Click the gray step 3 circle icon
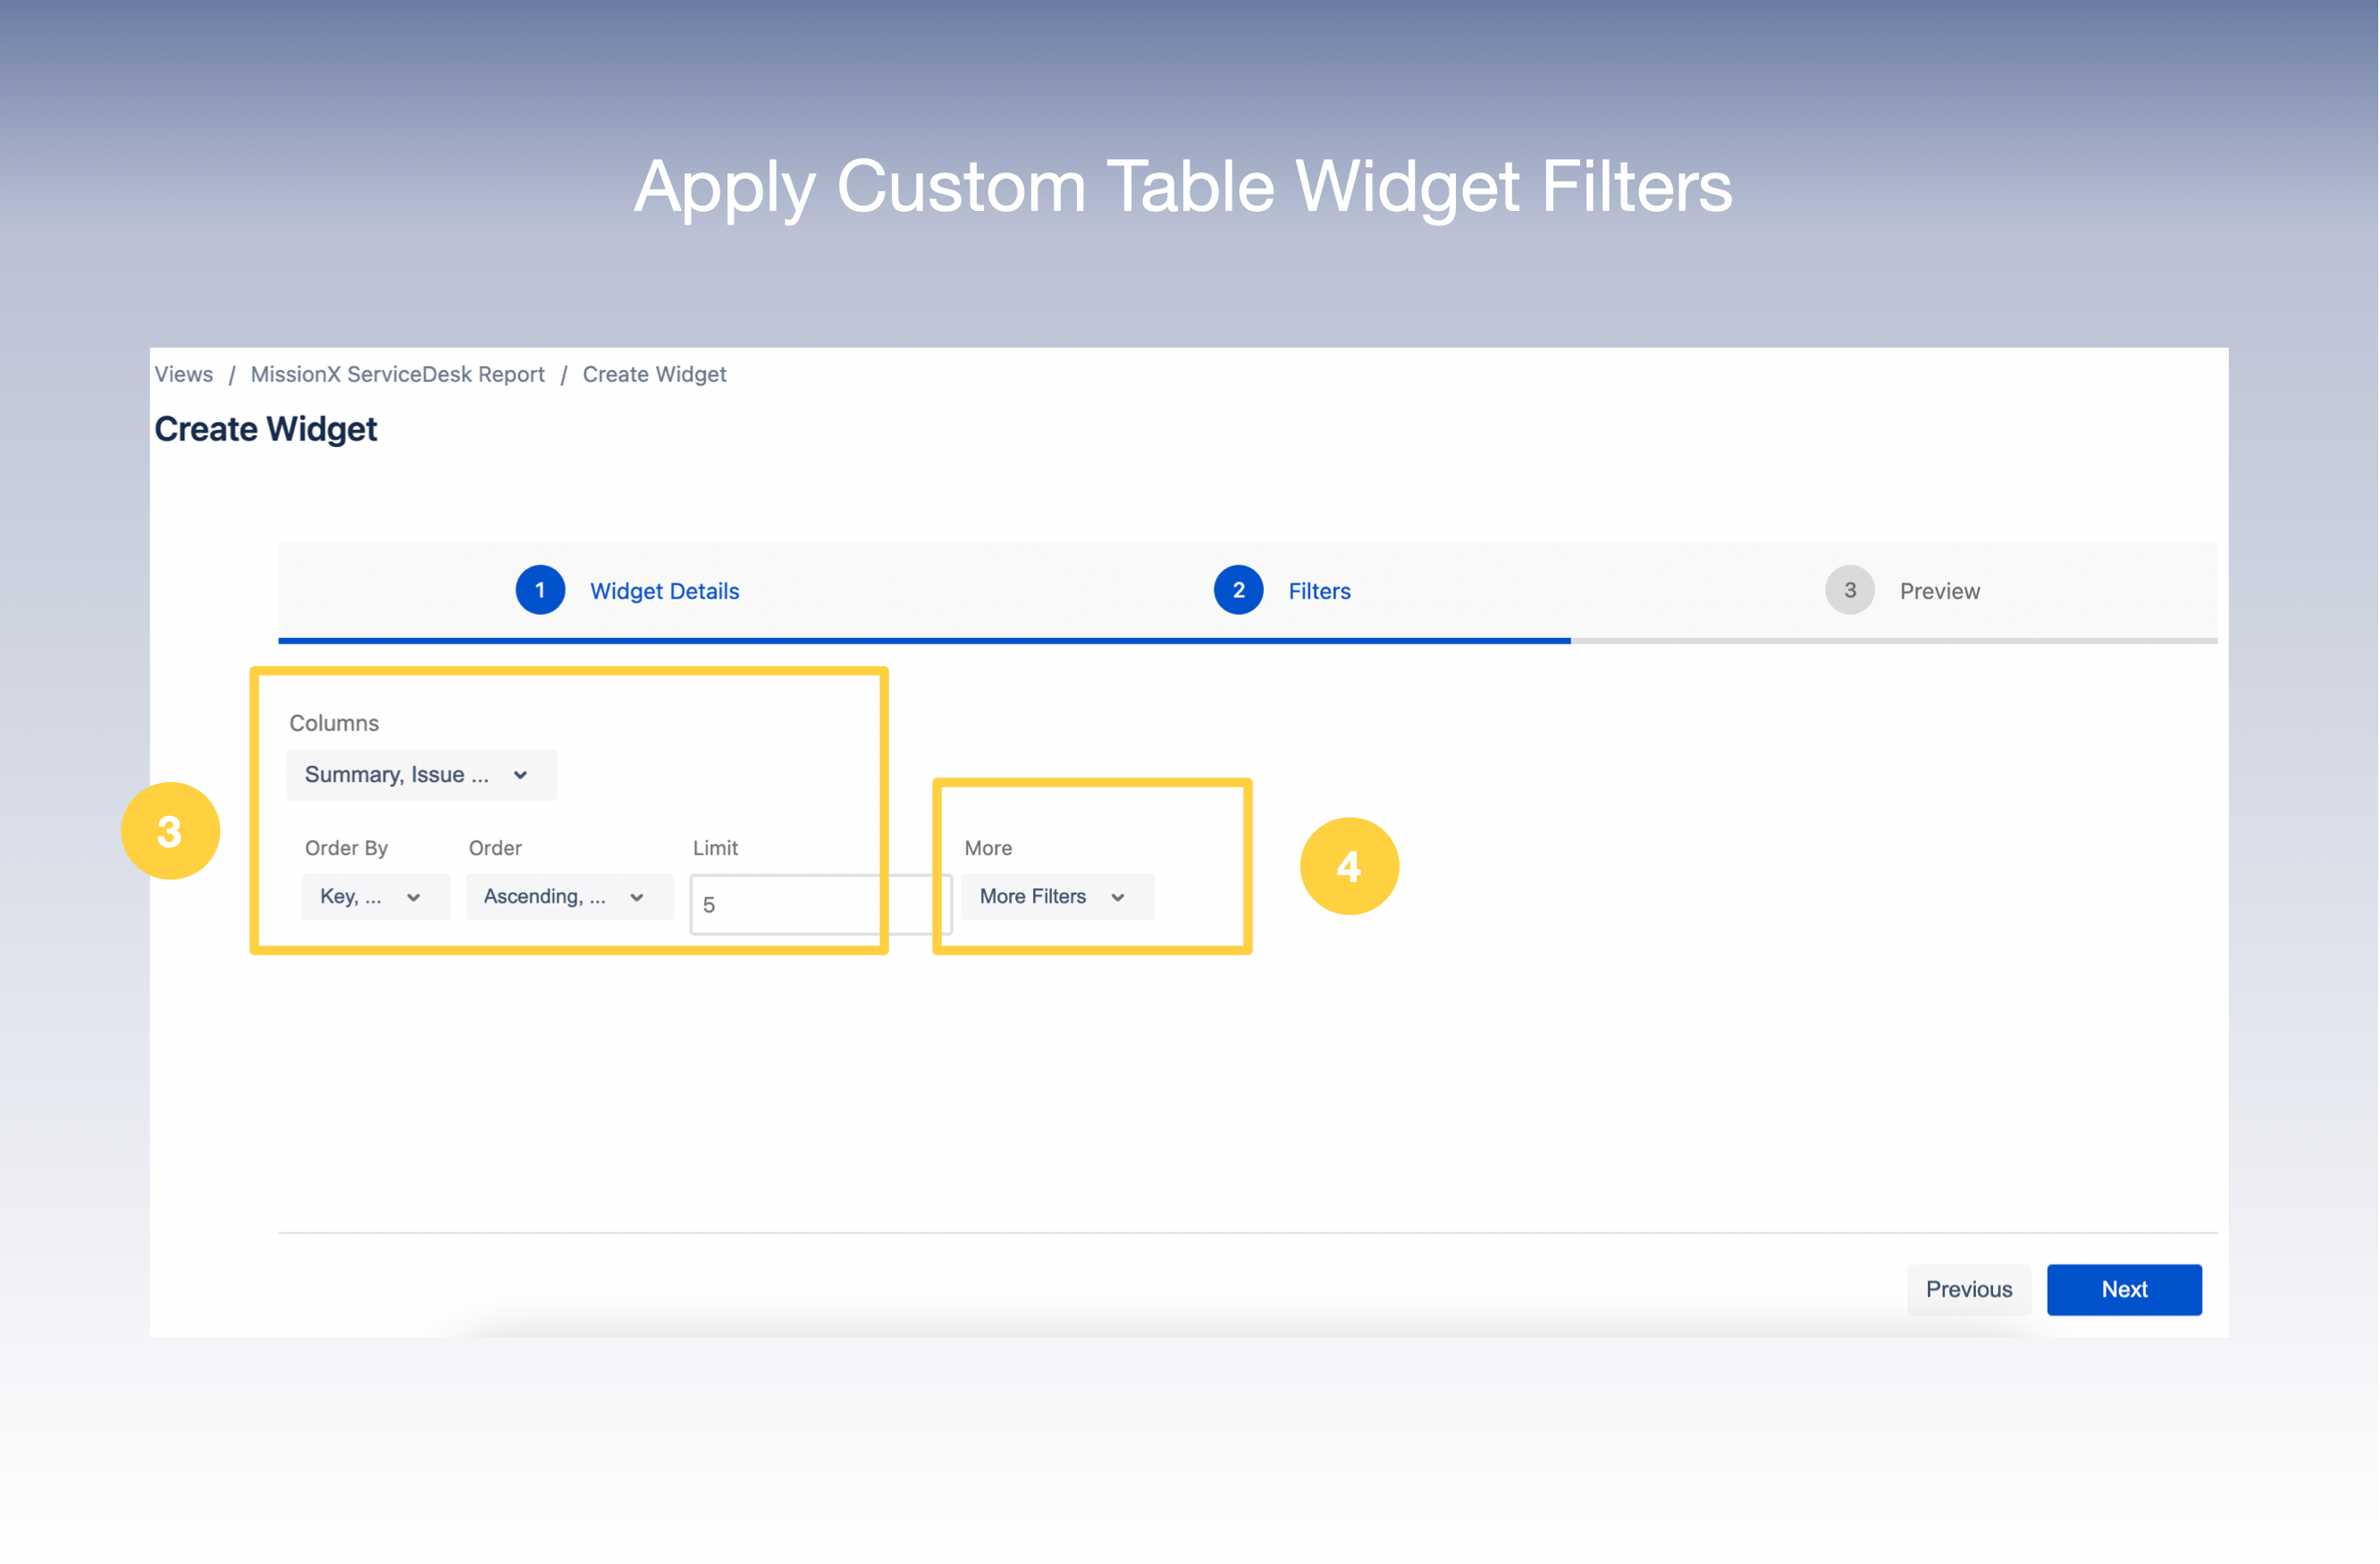Viewport: 2380px width, 1564px height. [x=1850, y=590]
